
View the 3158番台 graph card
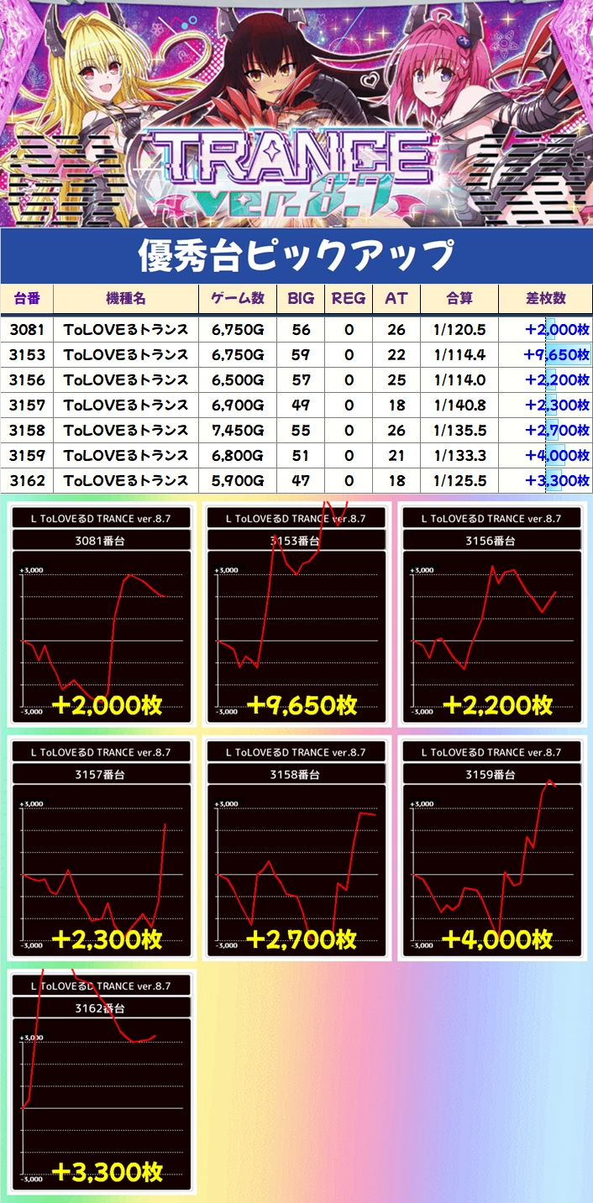click(296, 848)
